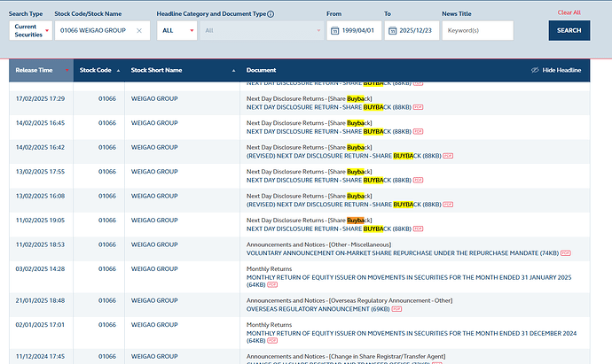612x364 pixels.
Task: Open 13/02/2025 16:08 revised disclosure return link
Action: (343, 205)
